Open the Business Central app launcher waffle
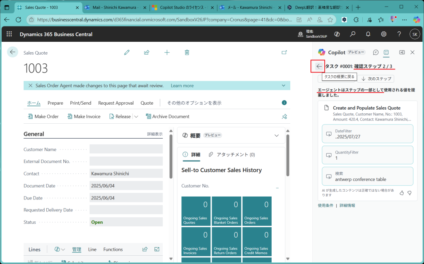Viewport: 424px width, 264px height. point(9,34)
